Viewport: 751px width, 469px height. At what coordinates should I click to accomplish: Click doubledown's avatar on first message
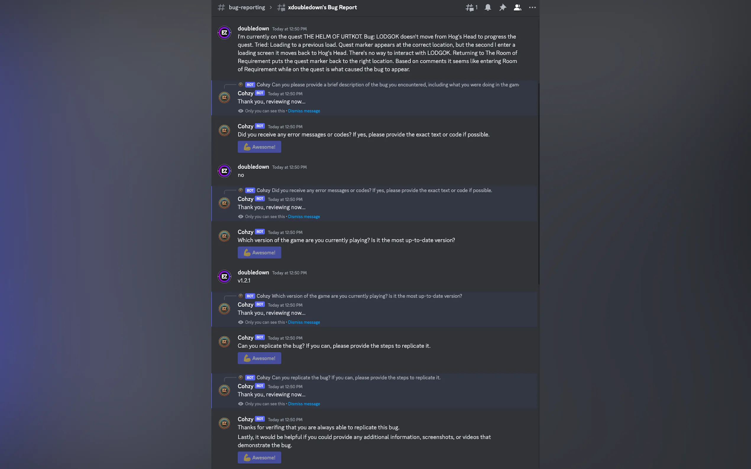tap(224, 32)
